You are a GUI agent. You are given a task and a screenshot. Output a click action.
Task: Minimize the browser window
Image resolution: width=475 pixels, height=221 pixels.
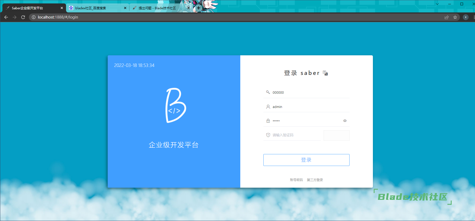(x=450, y=4)
